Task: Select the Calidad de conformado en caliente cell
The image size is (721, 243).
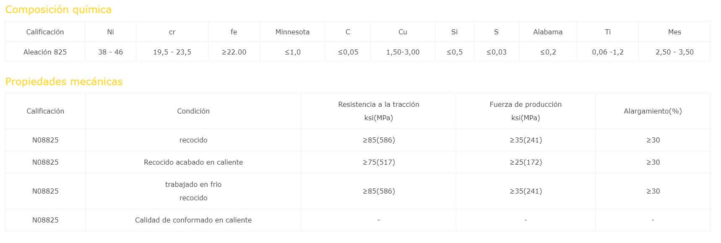Action: 193,220
